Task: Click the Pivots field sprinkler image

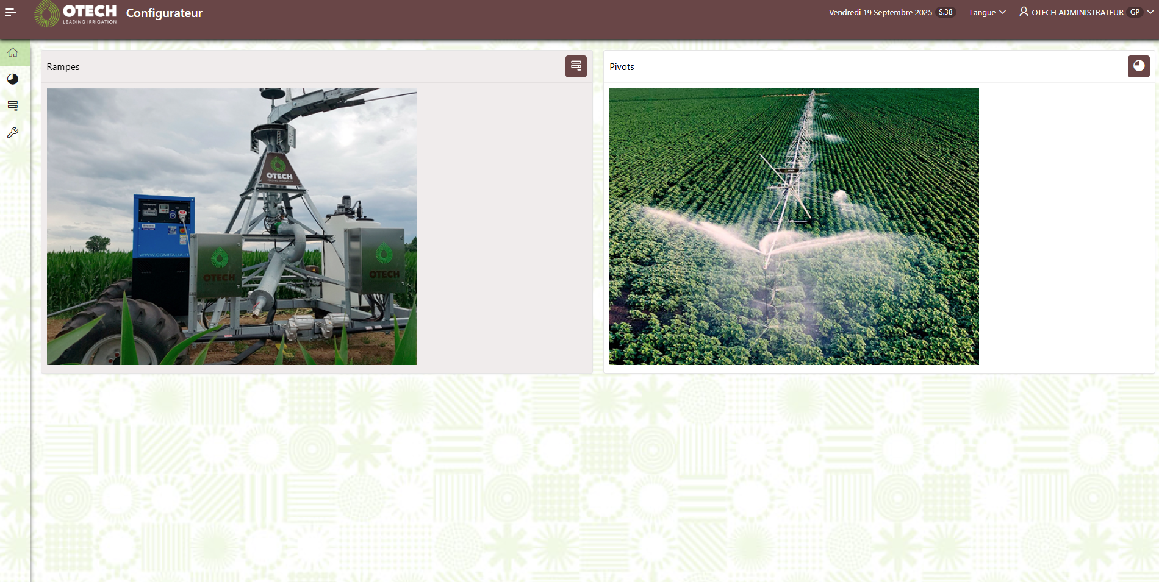Action: [x=794, y=227]
